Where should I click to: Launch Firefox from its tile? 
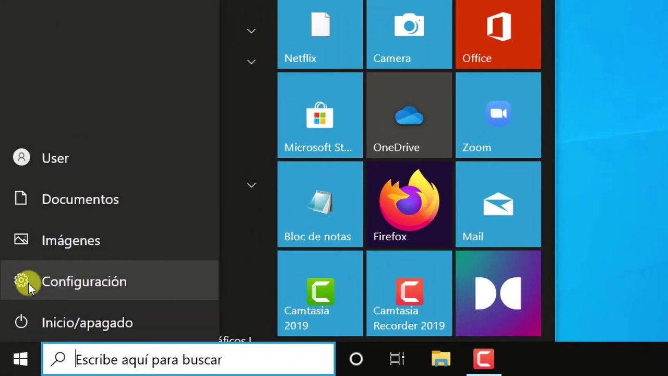[409, 204]
